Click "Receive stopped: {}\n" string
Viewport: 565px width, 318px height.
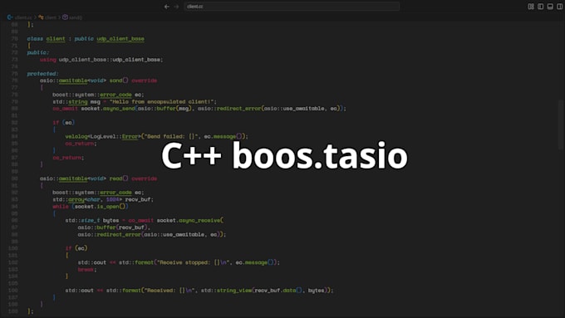pyautogui.click(x=193, y=262)
